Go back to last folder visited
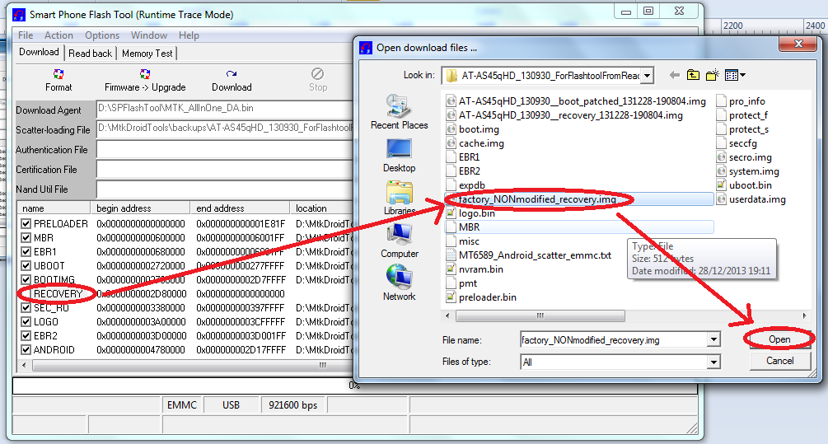The width and height of the screenshot is (828, 444). click(674, 76)
